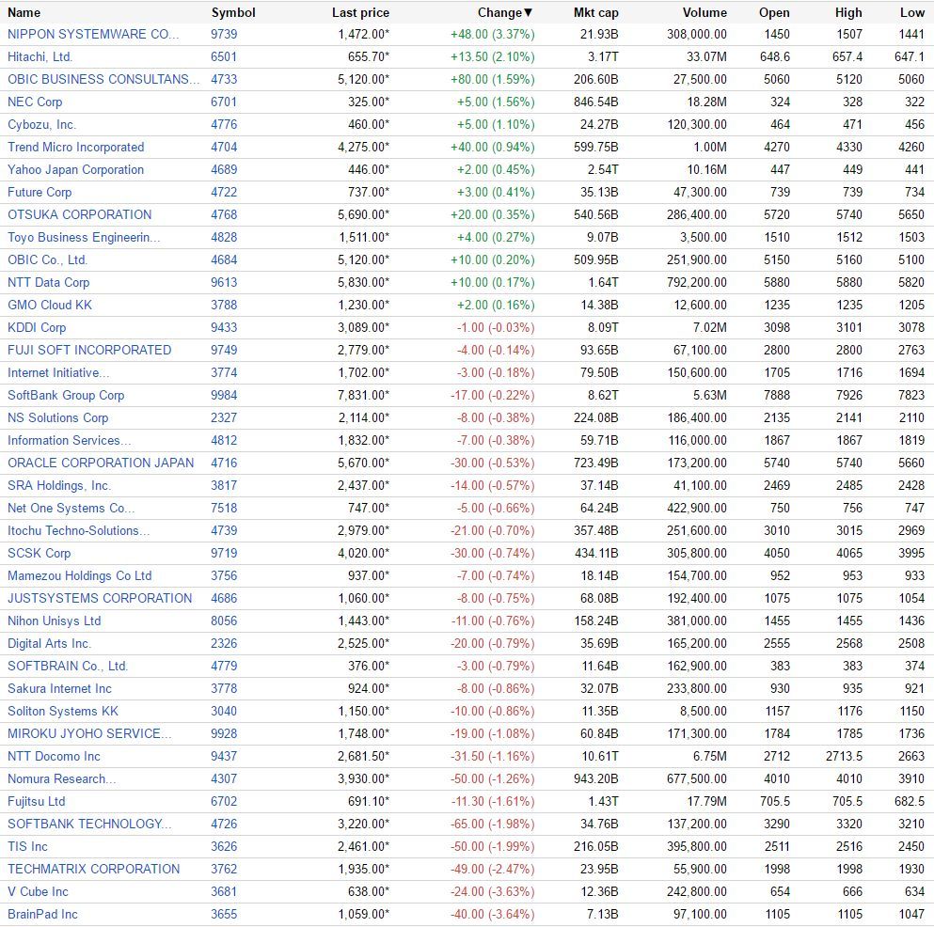
Task: Open Soliton Systems KK link
Action: coord(62,712)
